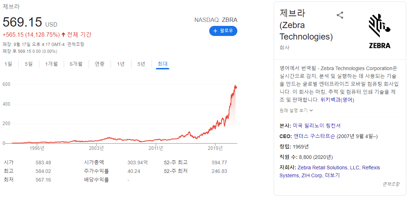The height and width of the screenshot is (197, 408).
Task: Click the 600 y-axis label on the chart
Action: (6, 84)
